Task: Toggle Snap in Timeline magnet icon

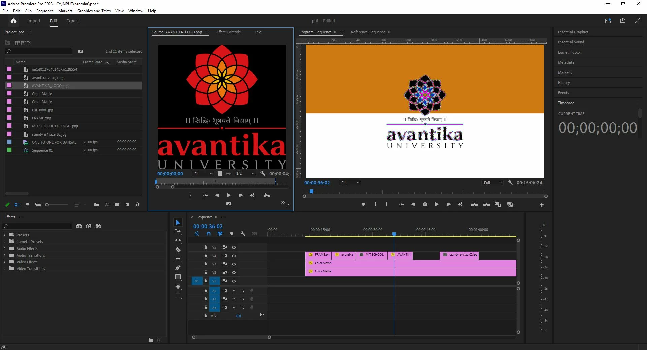Action: tap(209, 234)
